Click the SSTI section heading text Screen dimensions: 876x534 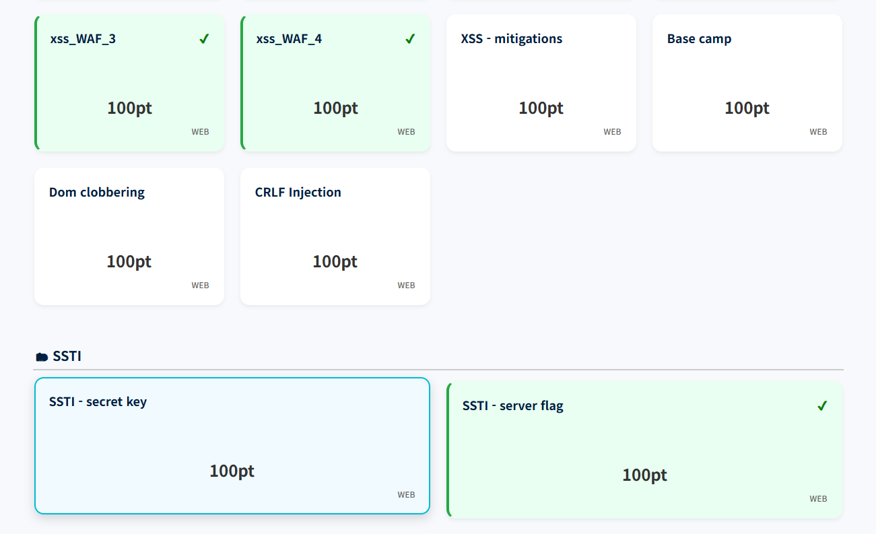tap(67, 356)
